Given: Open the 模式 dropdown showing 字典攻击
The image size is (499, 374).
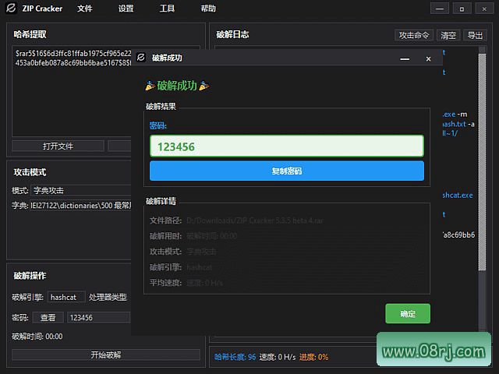Looking at the screenshot, I should pos(81,190).
